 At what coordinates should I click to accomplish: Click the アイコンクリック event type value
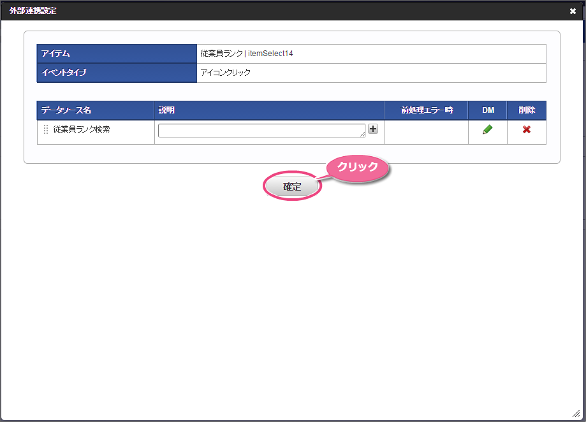(x=225, y=73)
